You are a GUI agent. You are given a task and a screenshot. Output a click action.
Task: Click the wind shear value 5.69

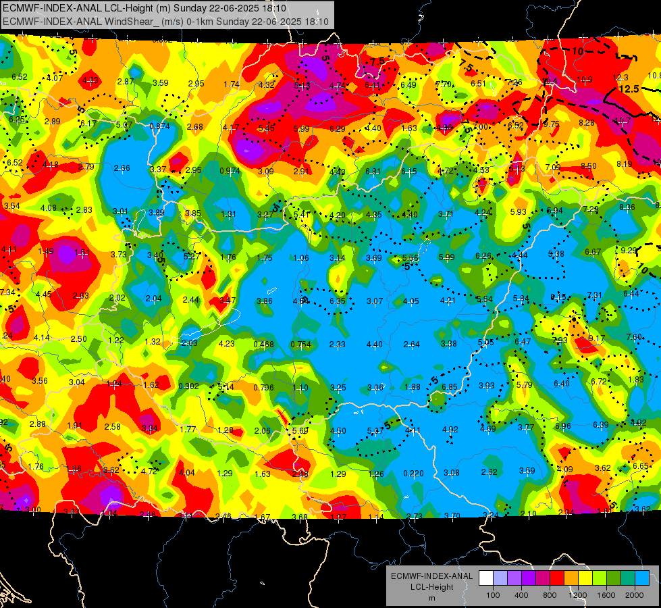(300, 431)
